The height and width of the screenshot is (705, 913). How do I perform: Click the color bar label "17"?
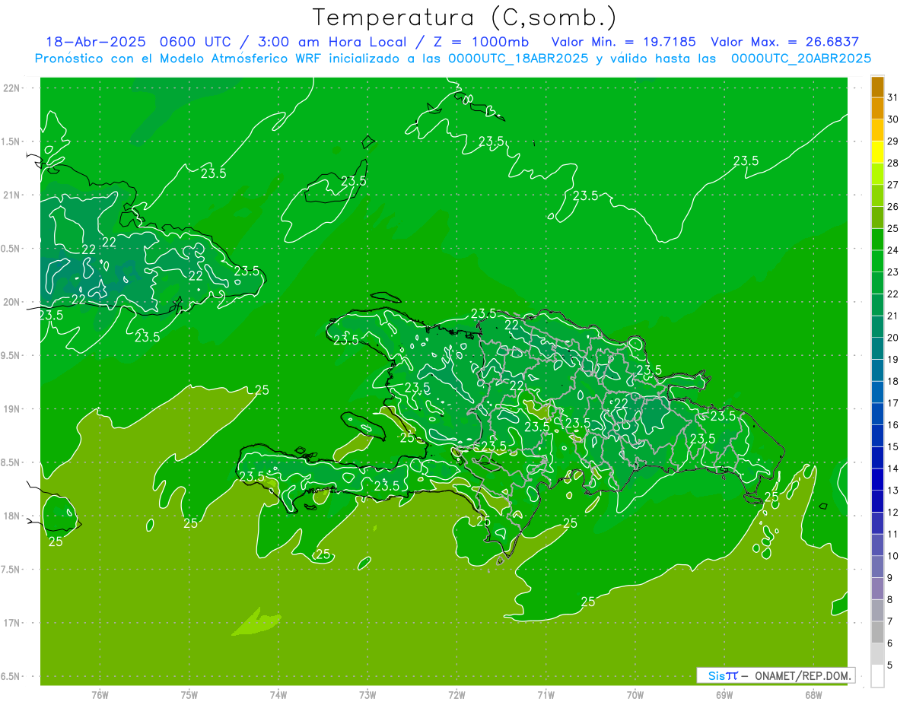[x=893, y=403]
